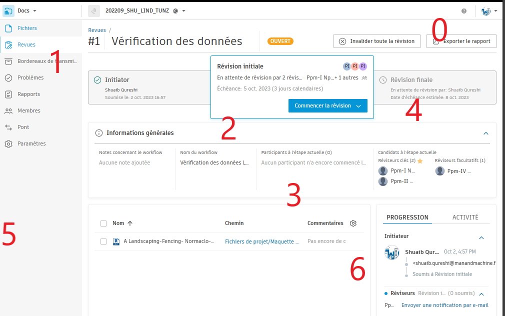Open the column settings gear in the file table
Viewport: 505px width, 316px height.
tap(353, 223)
